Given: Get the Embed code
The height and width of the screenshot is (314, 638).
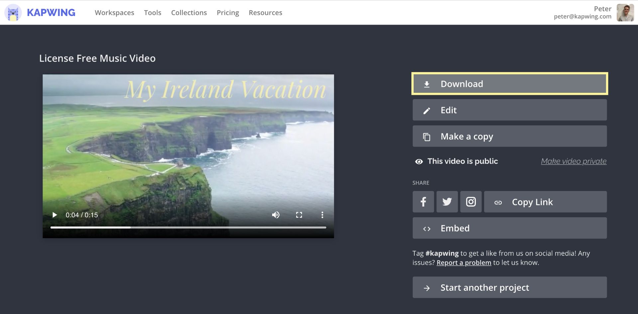Looking at the screenshot, I should (509, 228).
